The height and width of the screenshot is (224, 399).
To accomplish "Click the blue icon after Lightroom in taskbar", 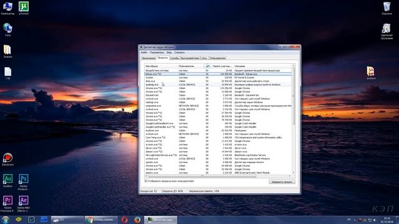I will tap(44, 220).
